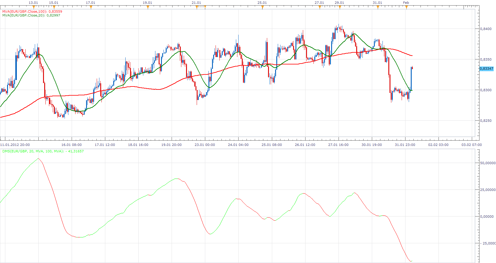Click the highlighted 0,83347 current price tag
The height and width of the screenshot is (263, 496).
[487, 69]
